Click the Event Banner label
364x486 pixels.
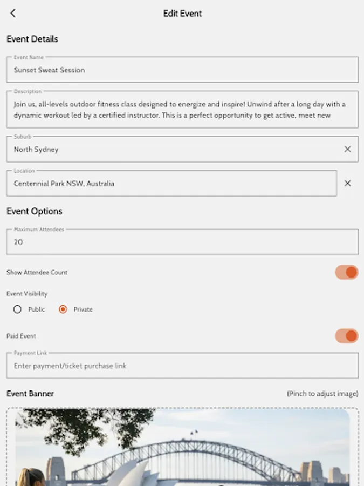30,394
